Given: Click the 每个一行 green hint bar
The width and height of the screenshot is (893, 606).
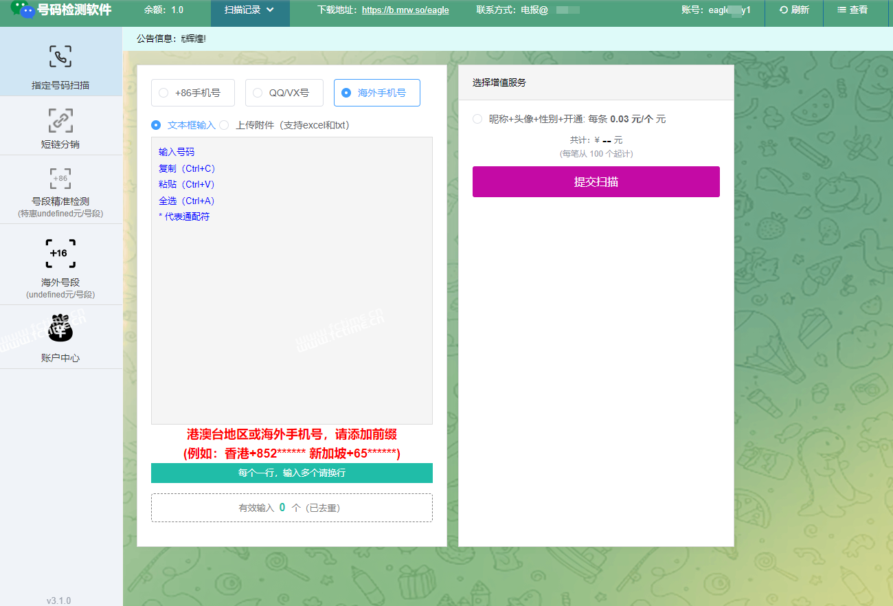Looking at the screenshot, I should [291, 473].
